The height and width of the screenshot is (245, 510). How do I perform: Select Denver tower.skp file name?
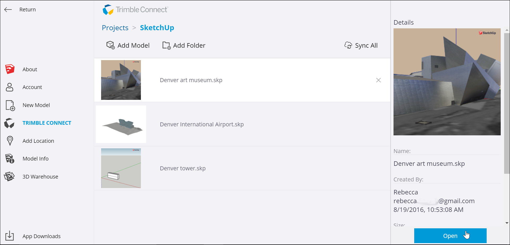pos(183,168)
